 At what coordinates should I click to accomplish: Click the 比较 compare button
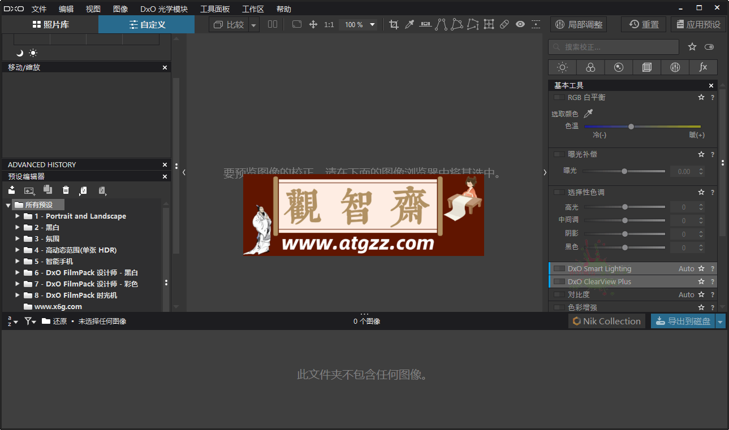229,24
